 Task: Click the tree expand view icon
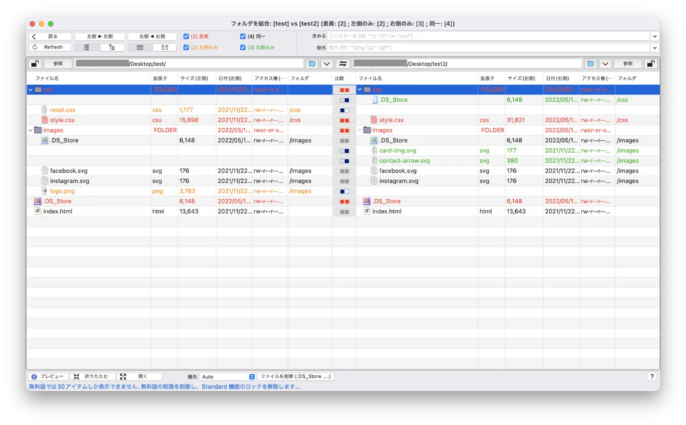point(112,48)
